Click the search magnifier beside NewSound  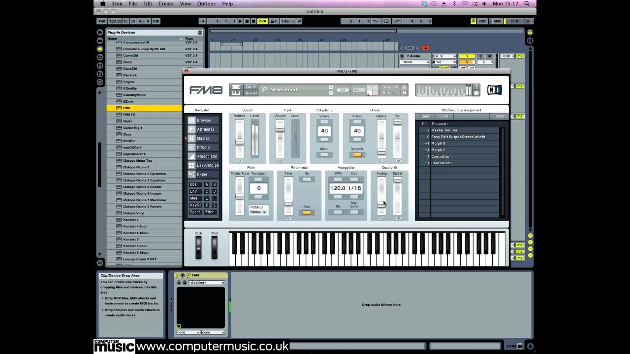coord(264,89)
